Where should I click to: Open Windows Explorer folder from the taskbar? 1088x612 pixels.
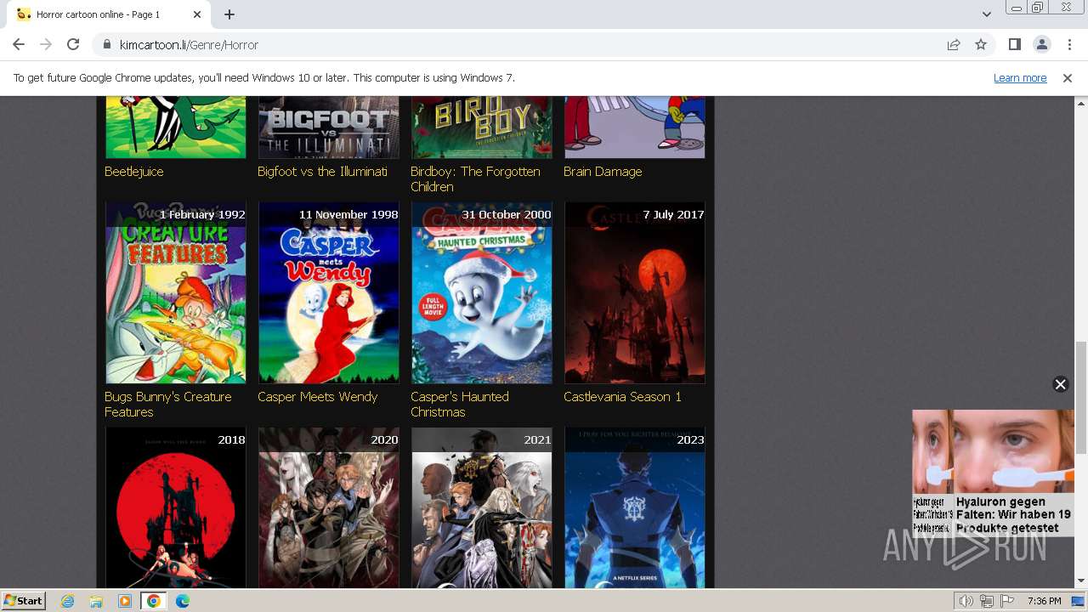[x=96, y=601]
